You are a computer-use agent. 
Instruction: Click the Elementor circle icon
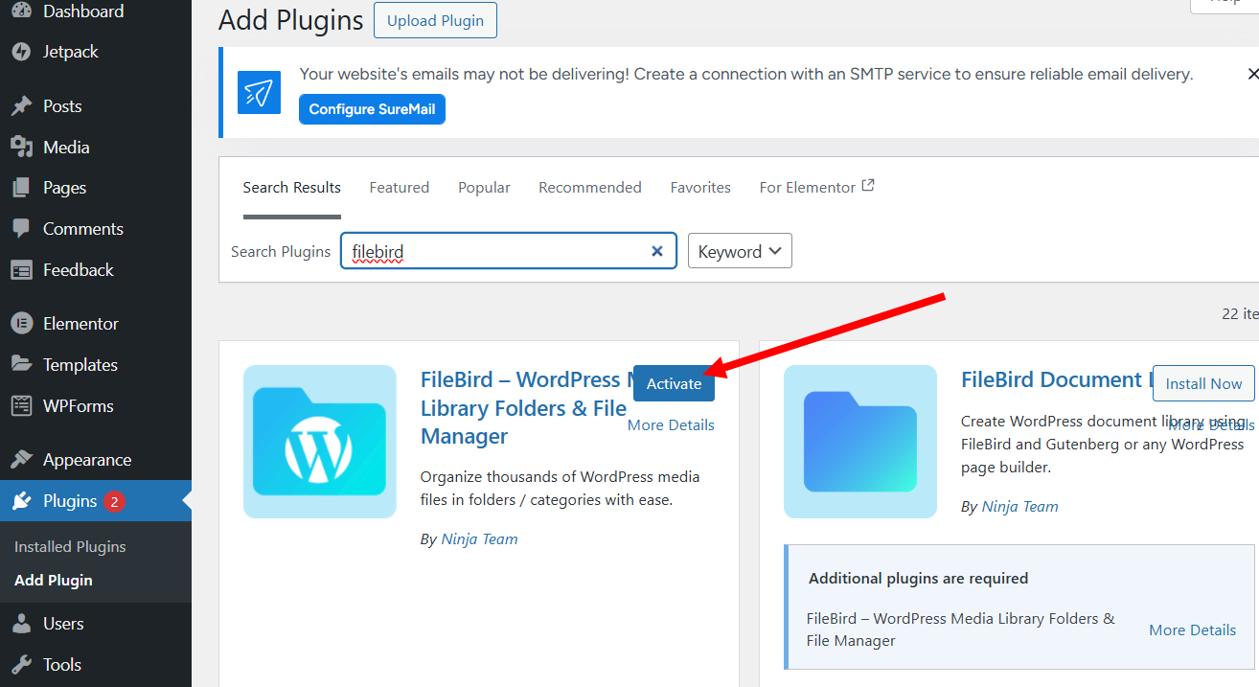[x=21, y=324]
